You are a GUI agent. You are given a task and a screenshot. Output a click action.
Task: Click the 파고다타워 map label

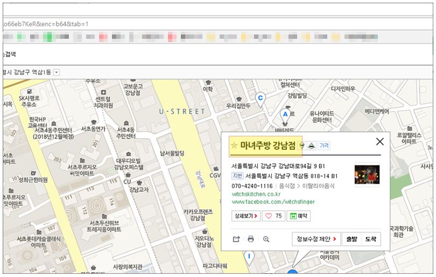[215, 266]
